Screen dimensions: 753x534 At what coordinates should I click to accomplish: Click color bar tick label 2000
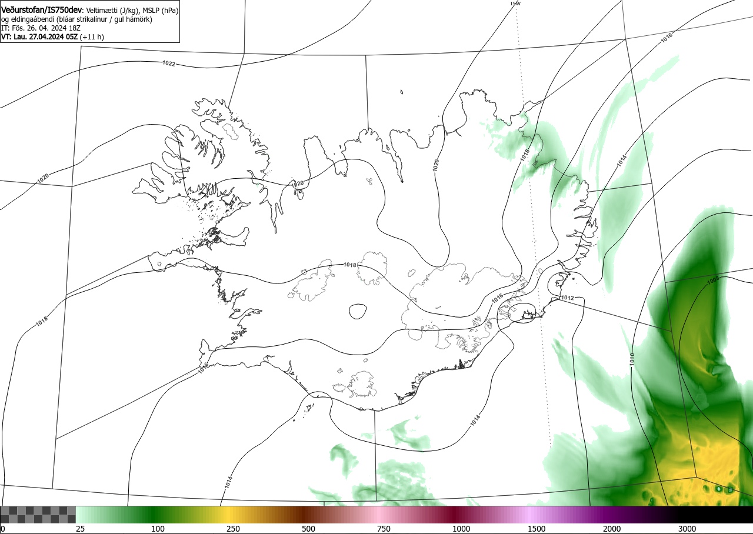612,529
